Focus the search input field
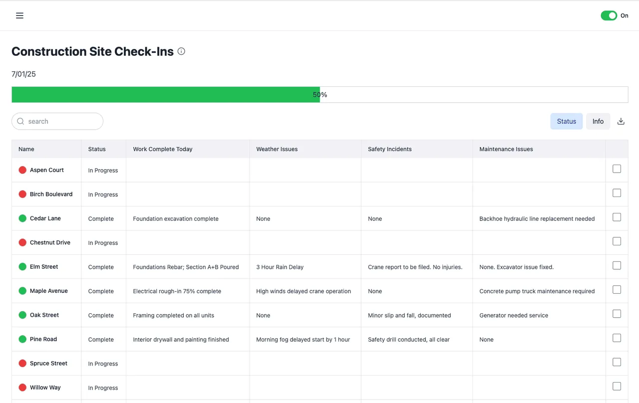The image size is (639, 403). click(x=57, y=121)
